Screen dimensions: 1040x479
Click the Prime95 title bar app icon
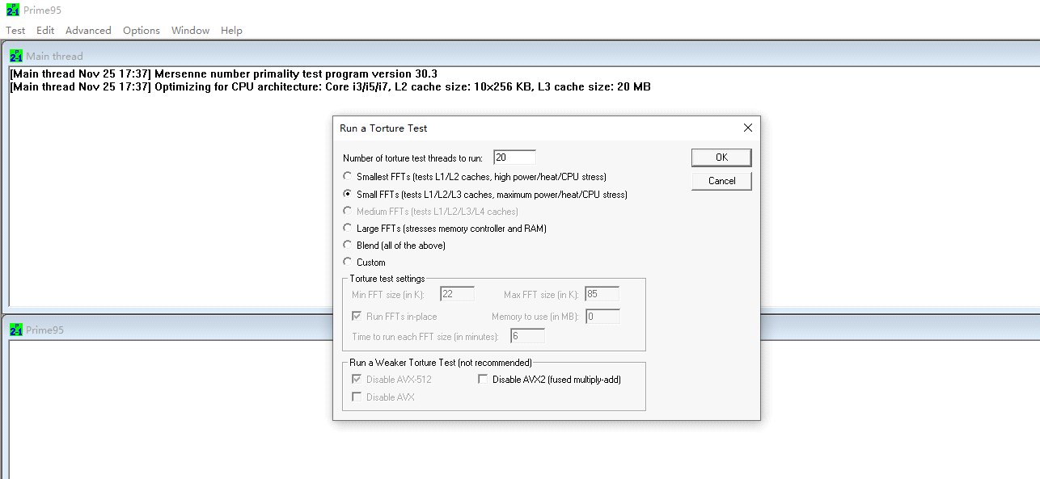[12, 10]
